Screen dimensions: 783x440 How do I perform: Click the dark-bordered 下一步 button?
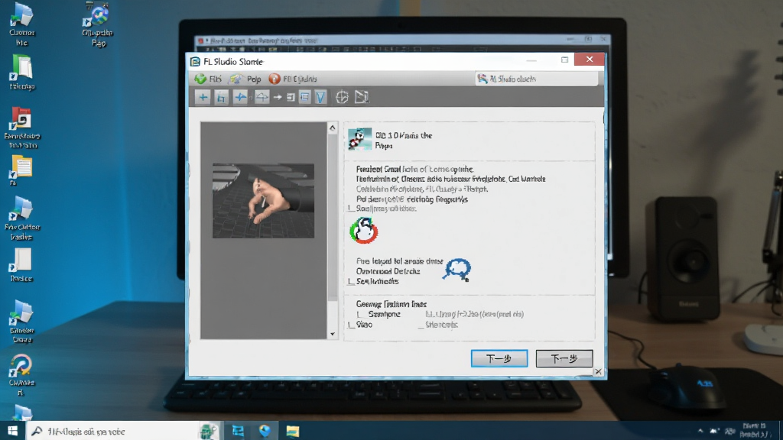pyautogui.click(x=564, y=358)
